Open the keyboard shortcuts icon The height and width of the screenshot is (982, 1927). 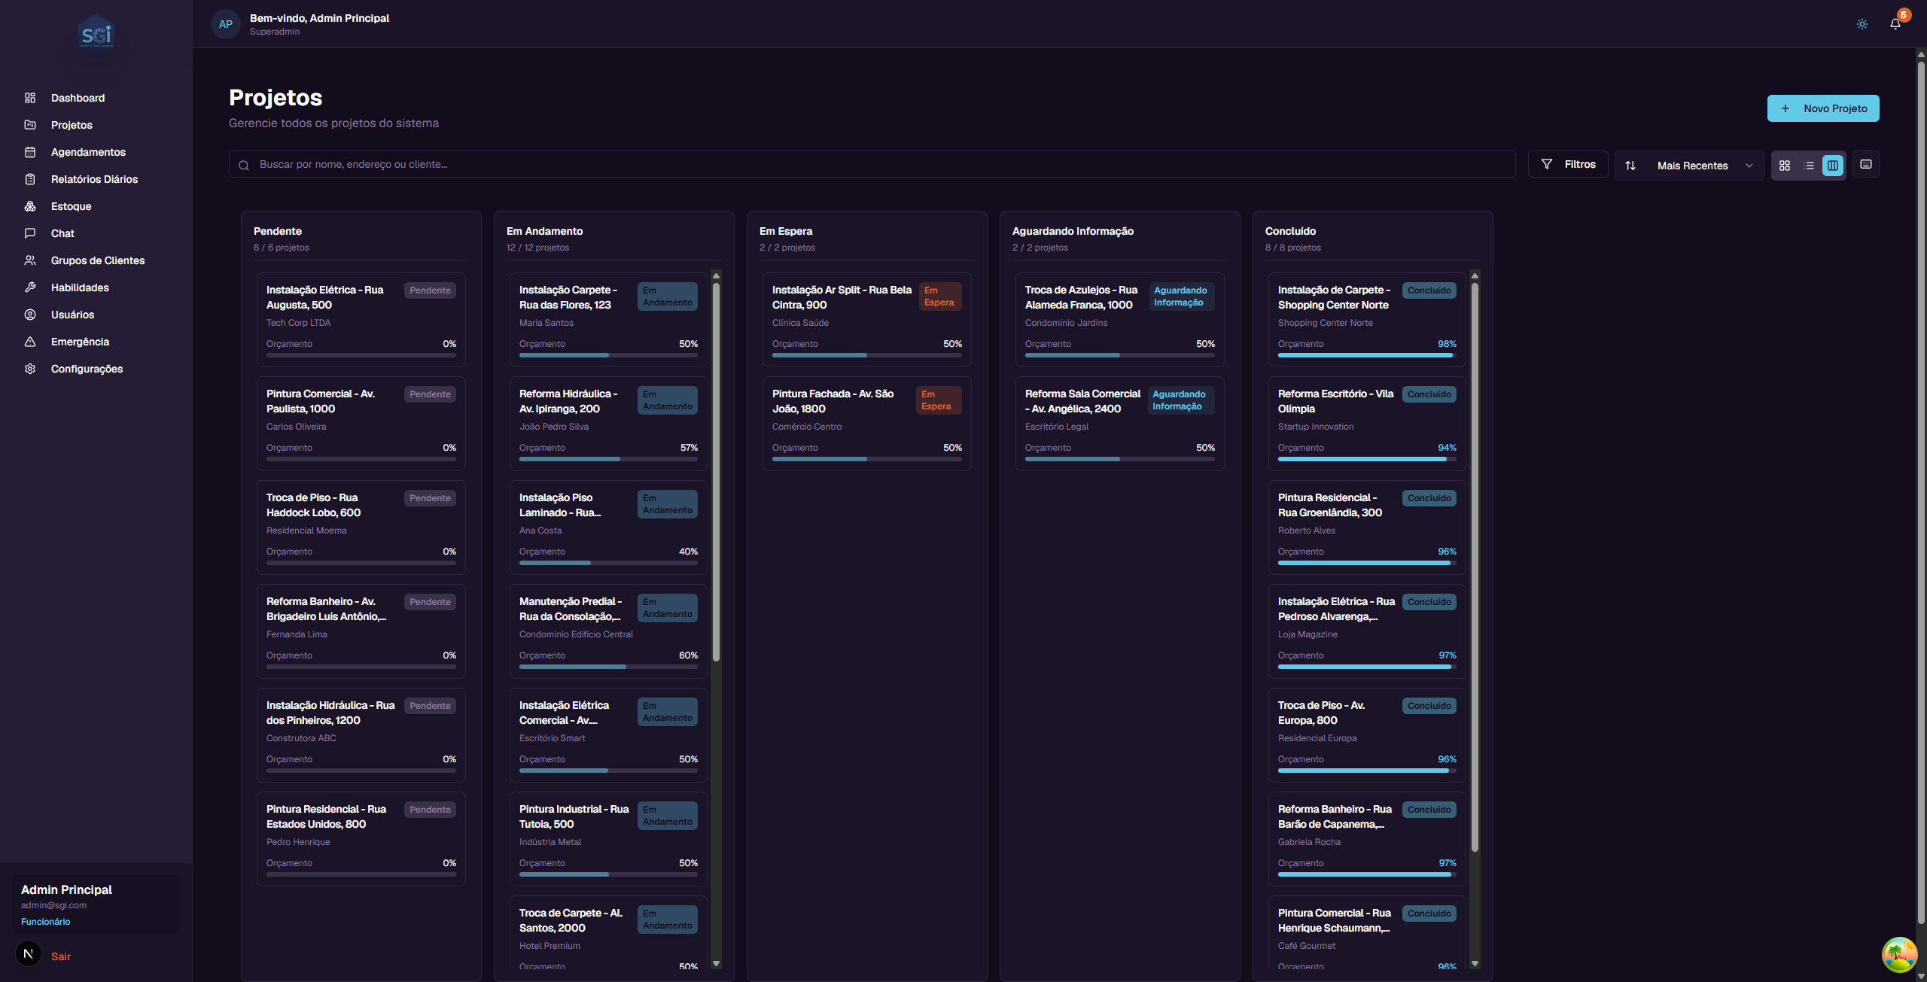click(1866, 164)
